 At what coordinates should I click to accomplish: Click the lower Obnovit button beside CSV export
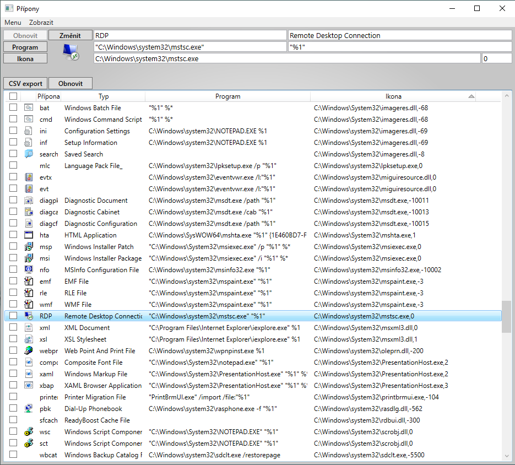pos(71,84)
